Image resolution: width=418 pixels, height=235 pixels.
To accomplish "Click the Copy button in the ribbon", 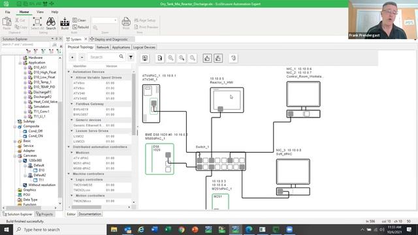I will point(21,27).
